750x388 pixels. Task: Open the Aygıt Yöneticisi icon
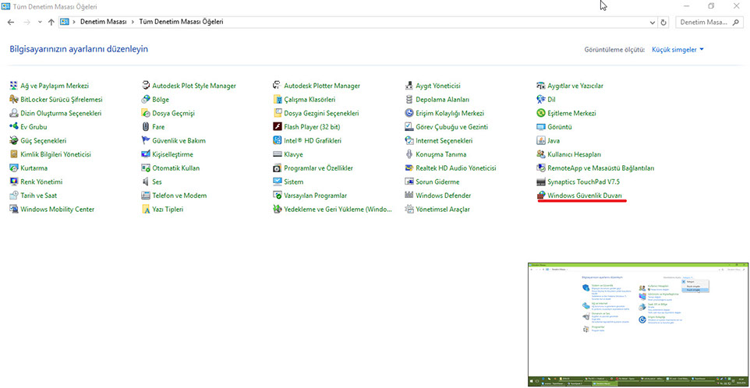pyautogui.click(x=409, y=86)
